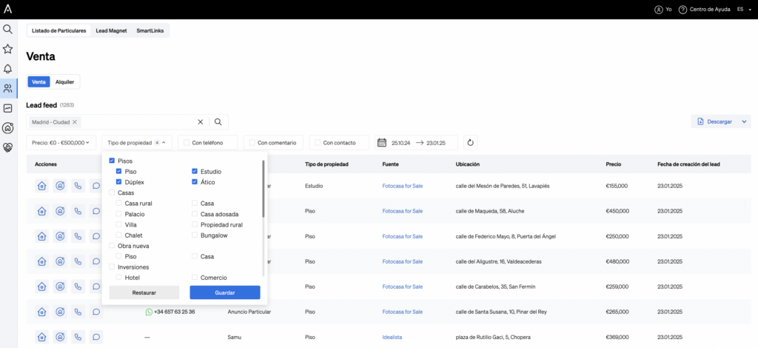The width and height of the screenshot is (758, 348).
Task: Open the Idealista source link
Action: pyautogui.click(x=392, y=337)
